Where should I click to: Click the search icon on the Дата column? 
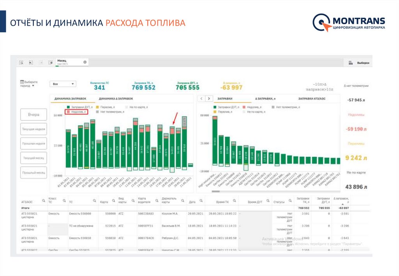coord(201,200)
